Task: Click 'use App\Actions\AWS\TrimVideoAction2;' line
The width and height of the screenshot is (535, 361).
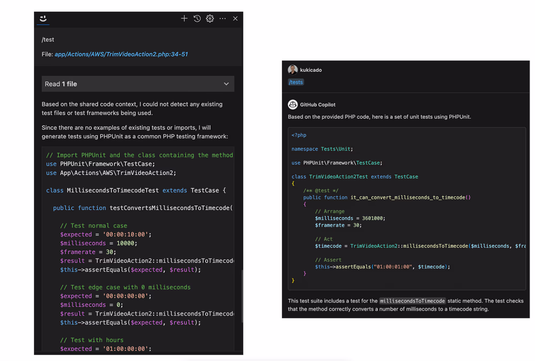Action: [x=111, y=173]
